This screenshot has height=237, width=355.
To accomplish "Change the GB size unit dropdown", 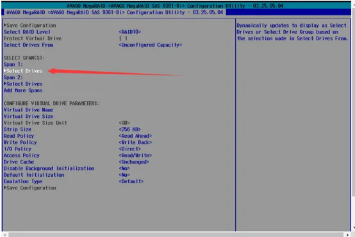I will pos(124,123).
